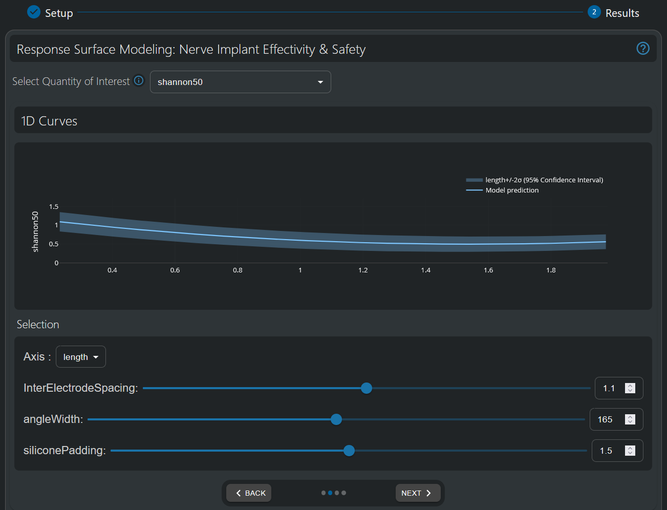Click the info icon beside Select Quantity of Interest

(x=138, y=80)
